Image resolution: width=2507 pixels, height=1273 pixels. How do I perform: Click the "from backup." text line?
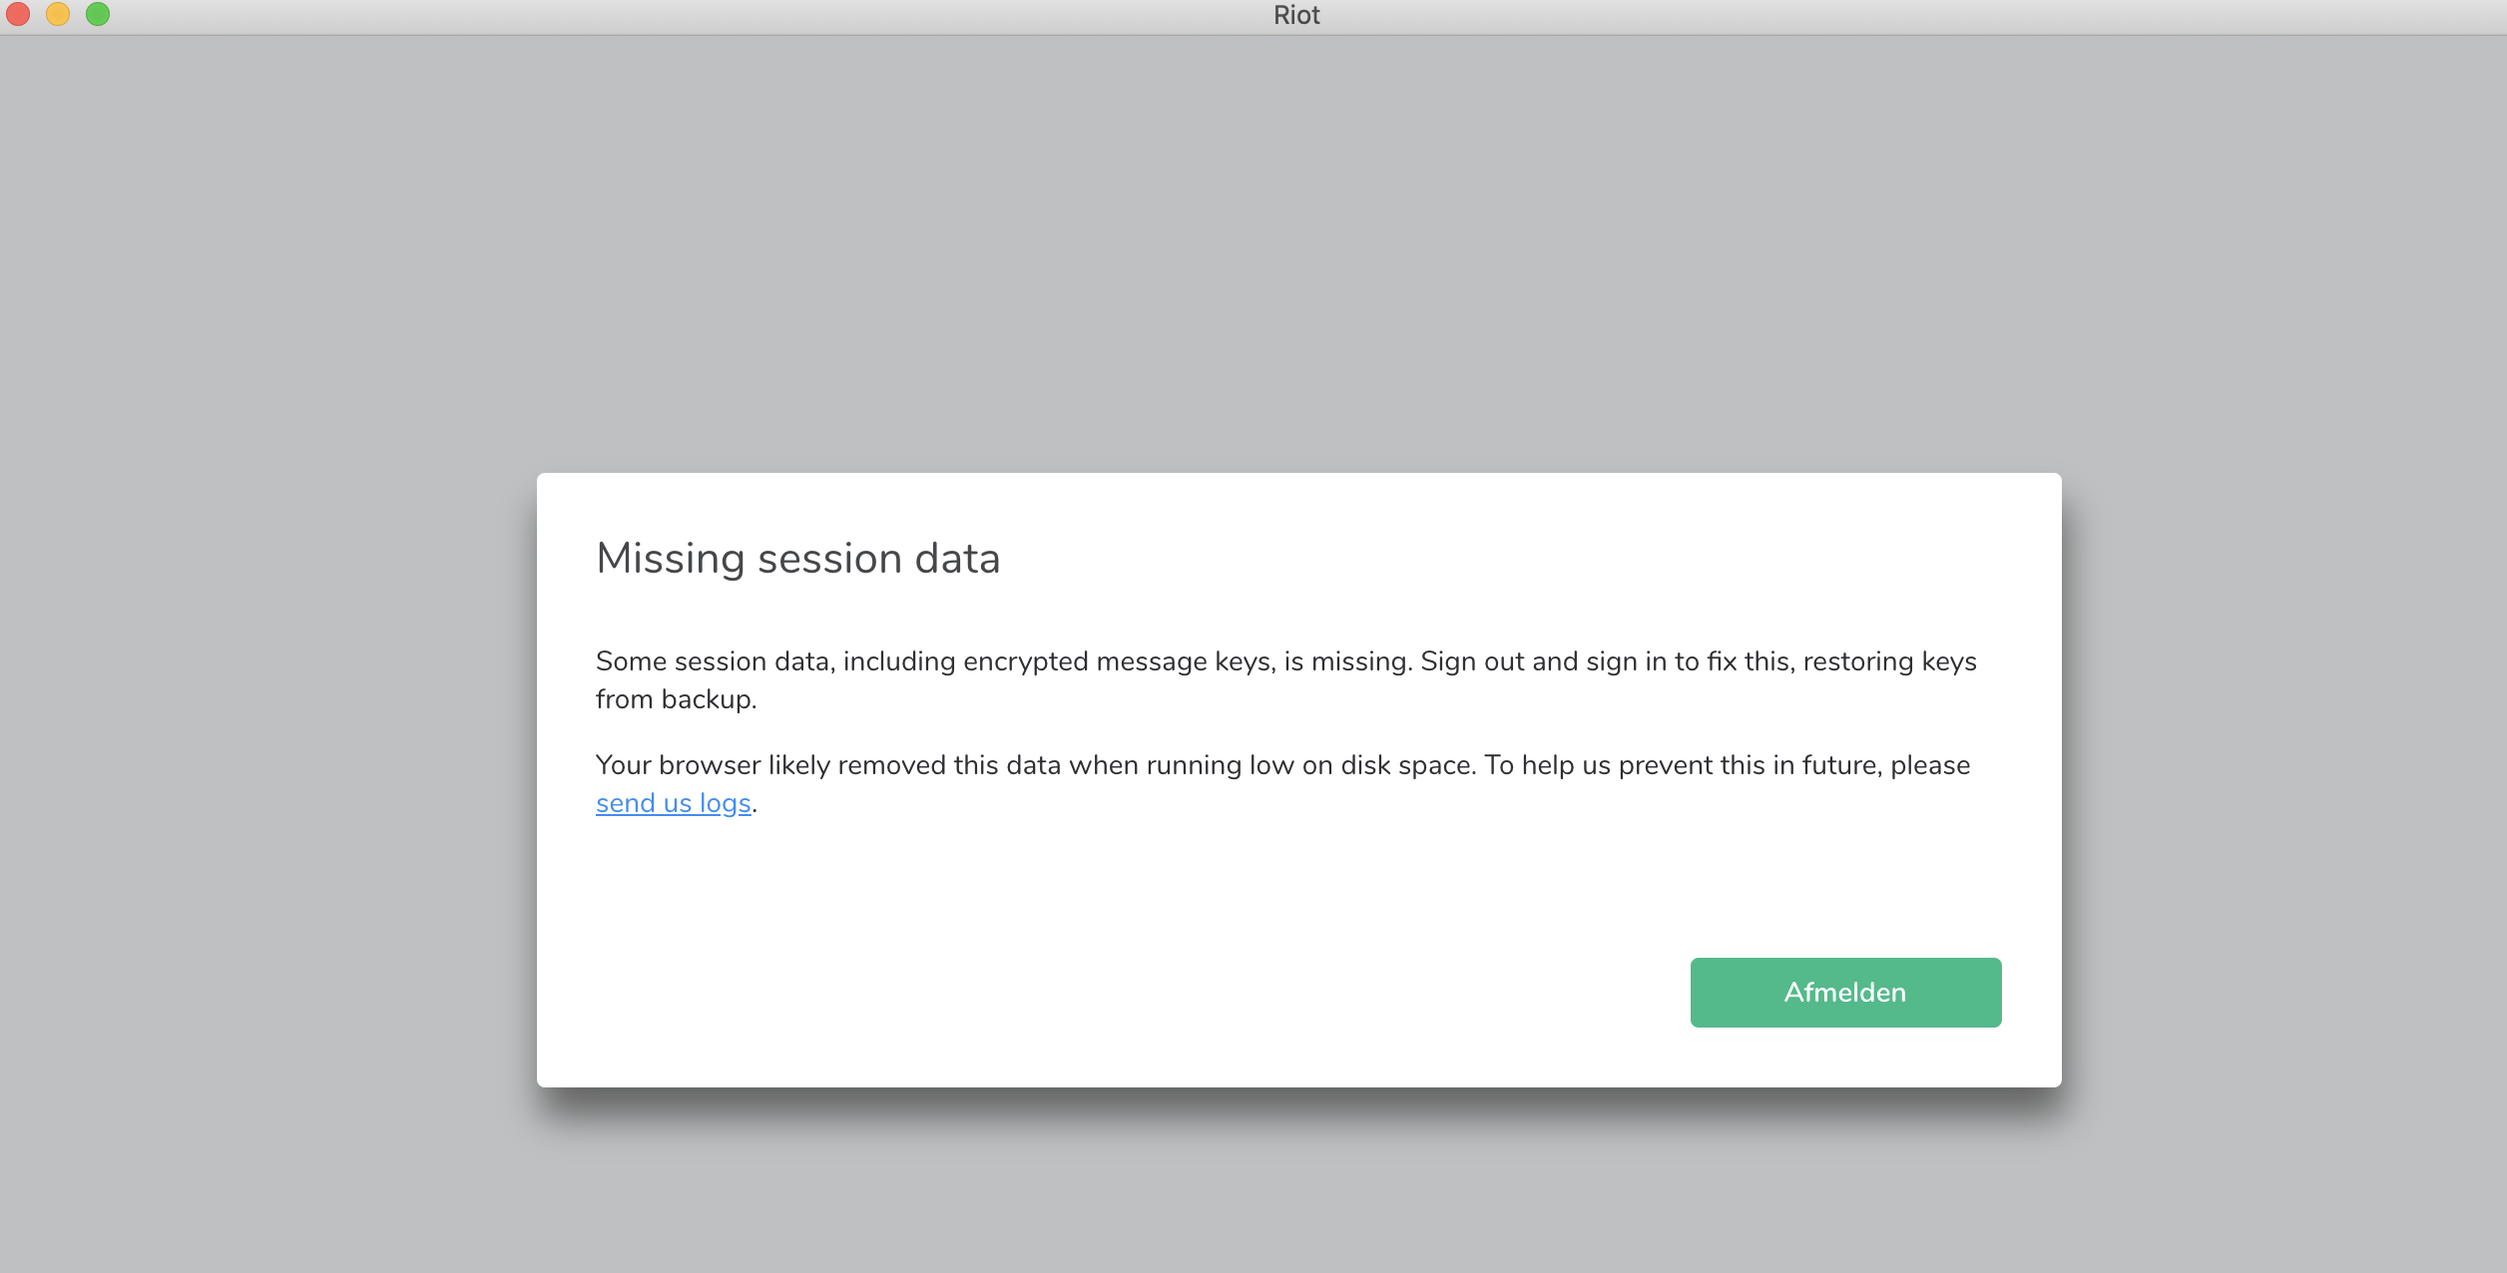[676, 699]
